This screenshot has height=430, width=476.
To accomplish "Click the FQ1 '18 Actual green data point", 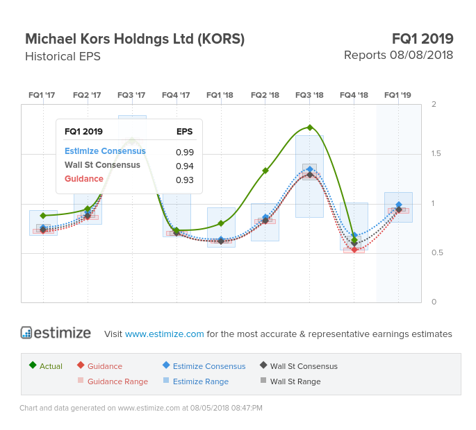I will coord(221,223).
